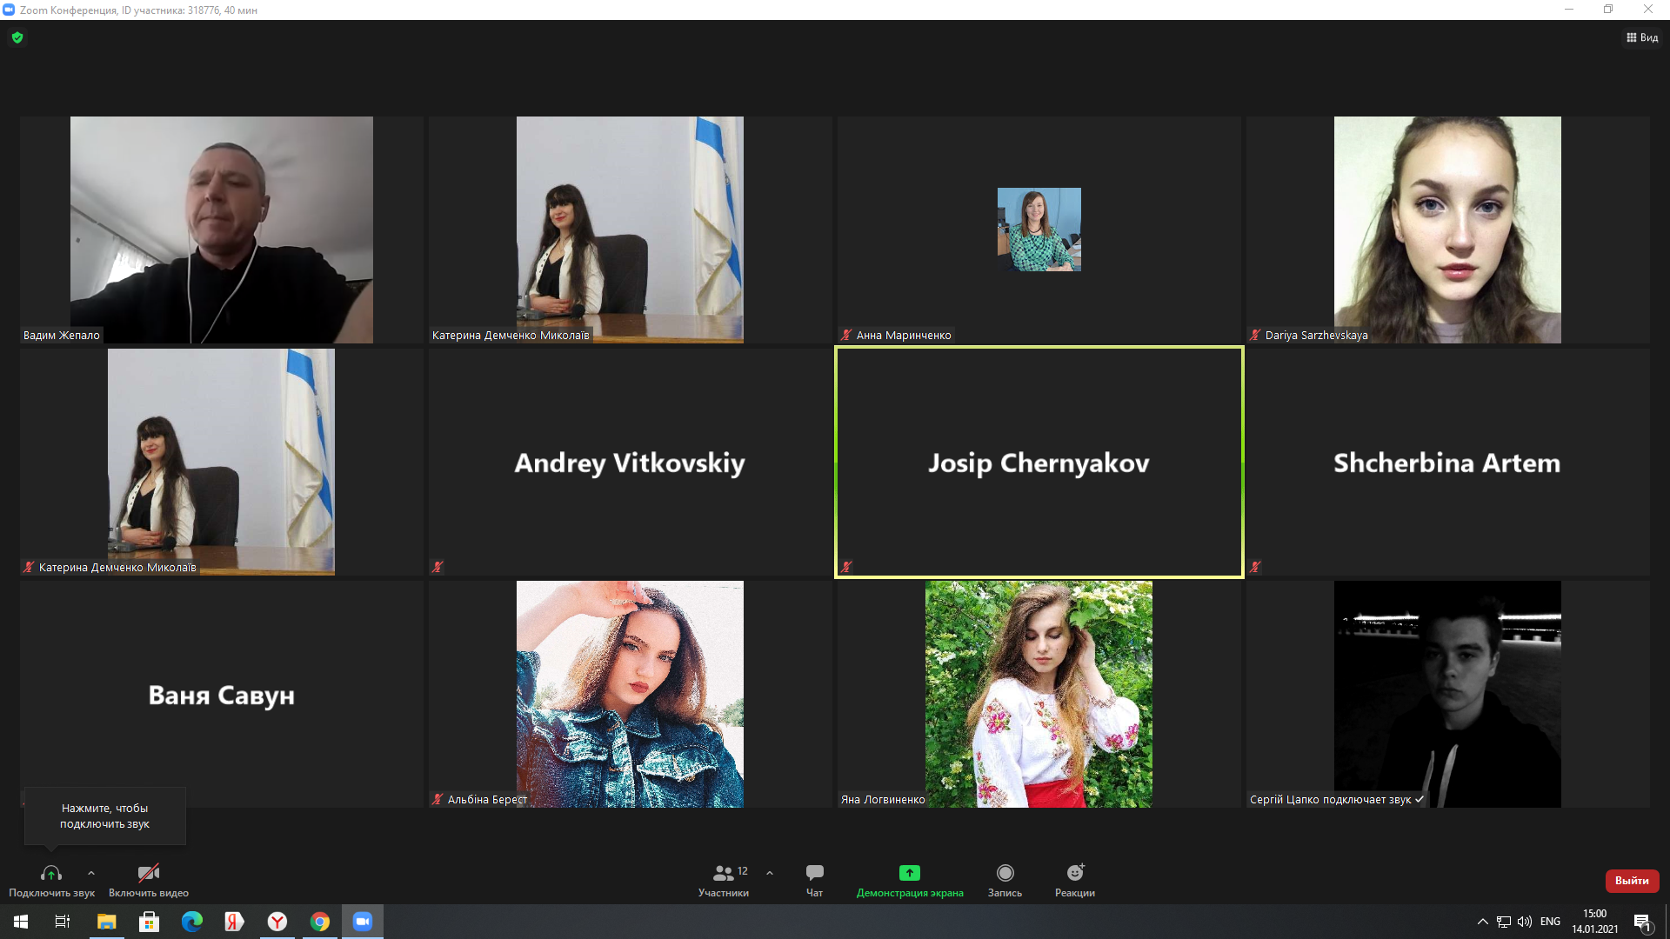Open the system volume speaker icon

[1525, 922]
